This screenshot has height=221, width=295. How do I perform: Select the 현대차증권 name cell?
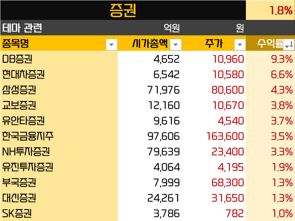coord(59,74)
